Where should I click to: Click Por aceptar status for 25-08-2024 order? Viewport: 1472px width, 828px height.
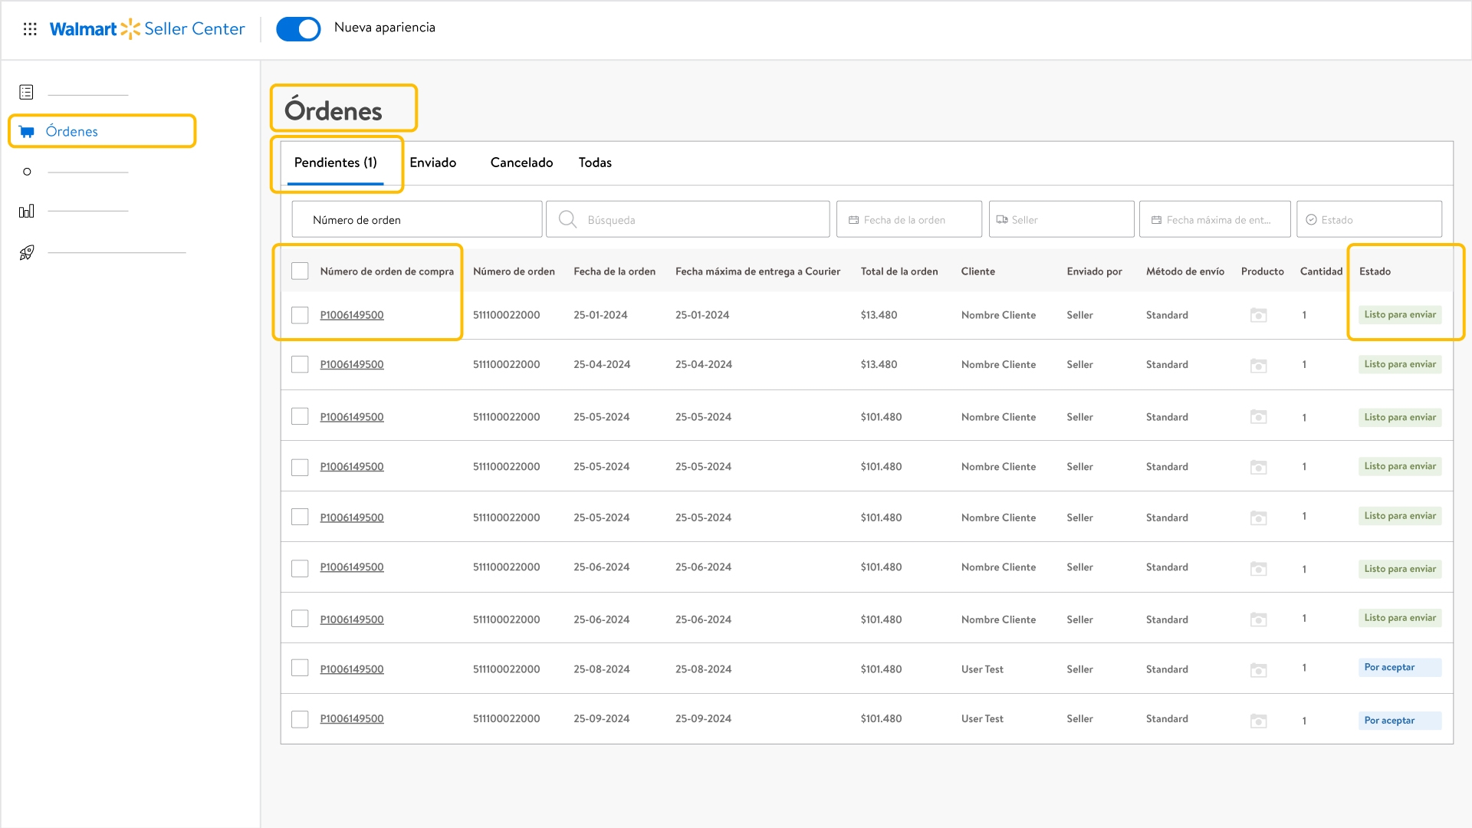coord(1398,667)
